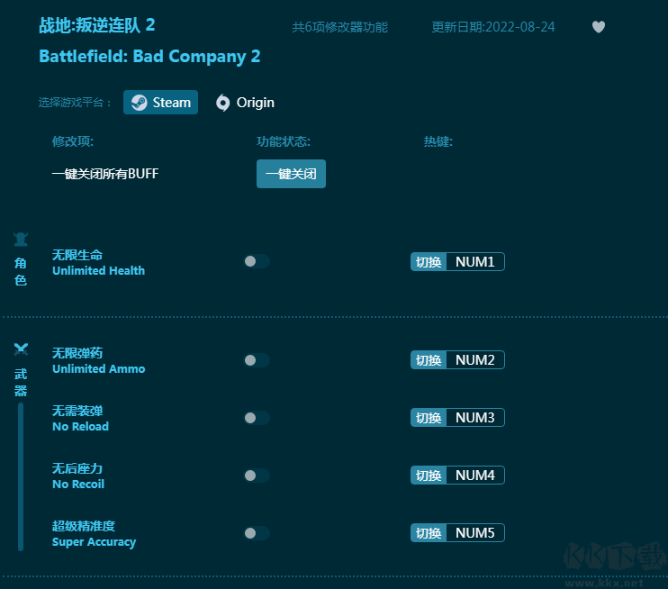Screen dimensions: 668x589
Task: Change the NUM5 hotkey field
Action: point(474,533)
